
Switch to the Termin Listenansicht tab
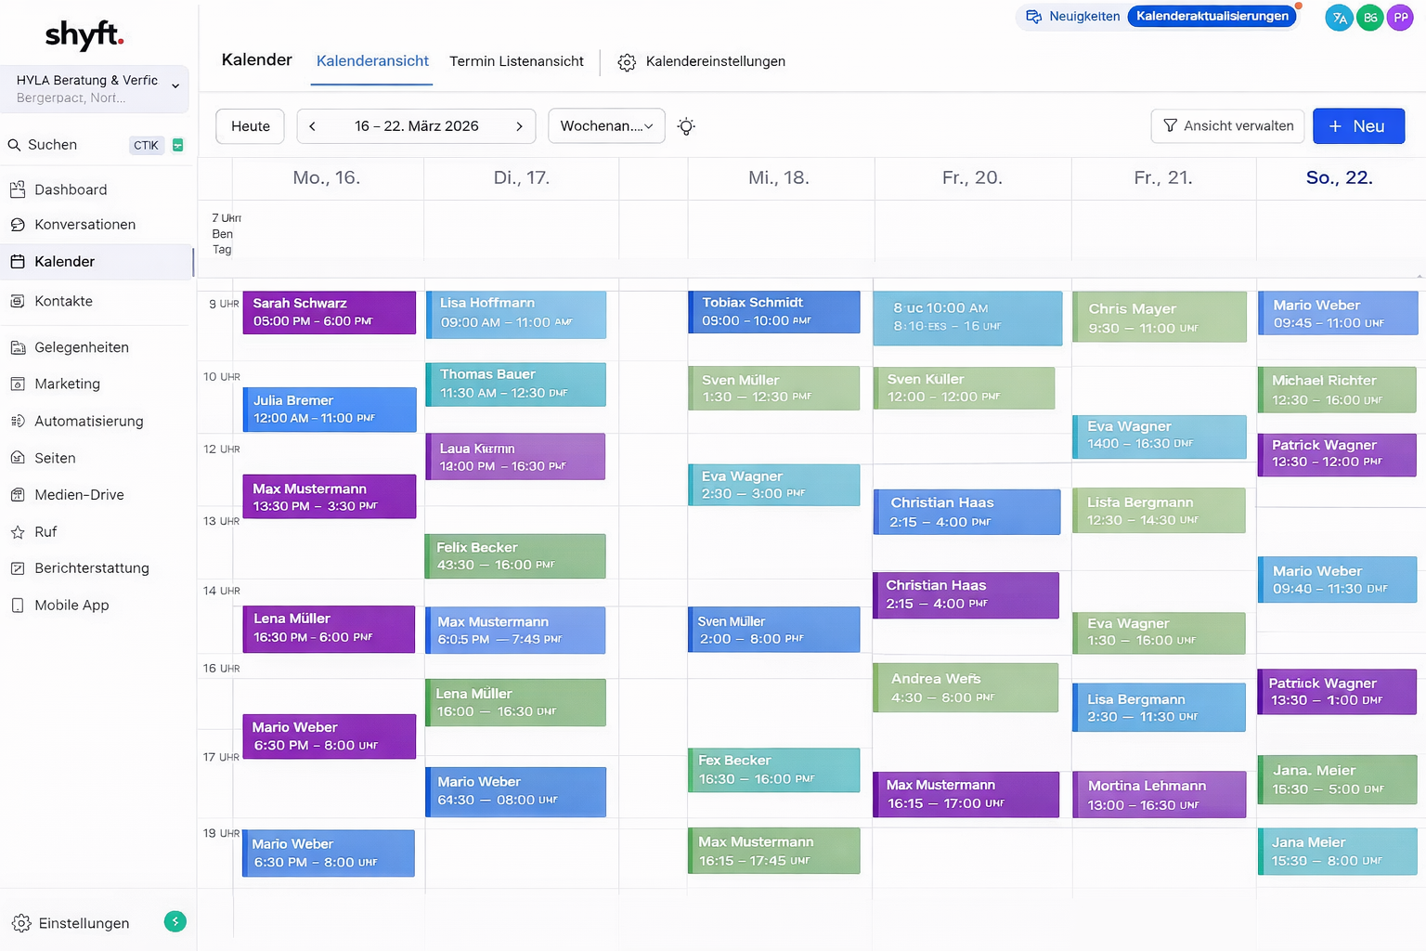click(516, 61)
